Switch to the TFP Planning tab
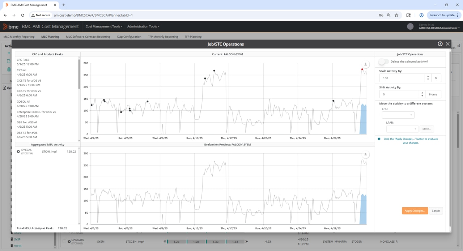The width and height of the screenshot is (463, 251). click(x=193, y=37)
